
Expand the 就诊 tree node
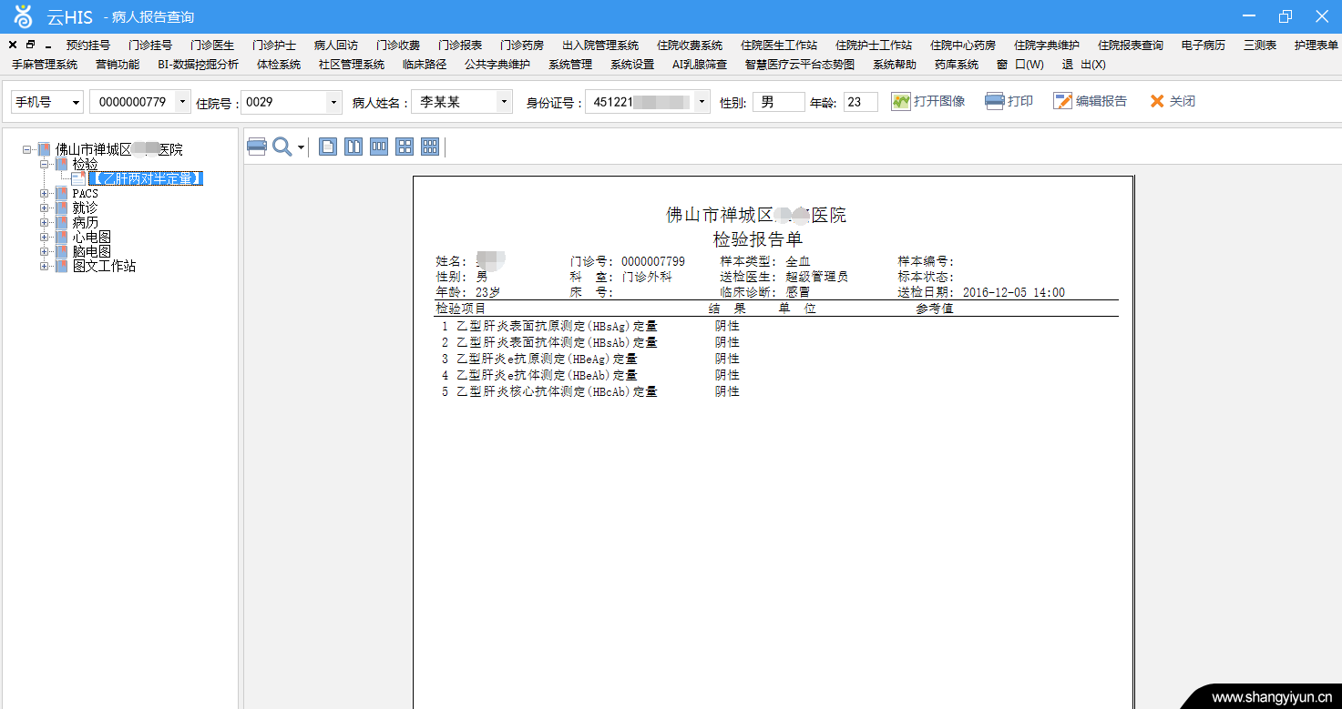pyautogui.click(x=44, y=208)
